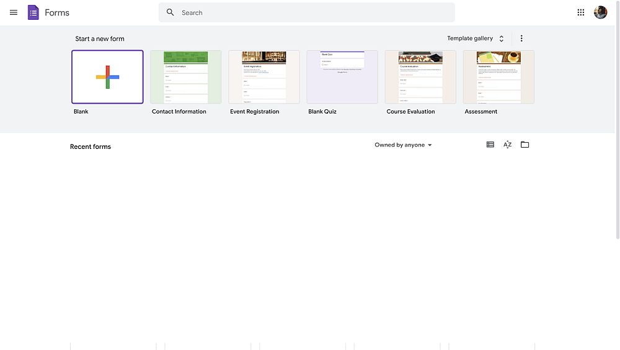Click the Event Registration label

255,112
